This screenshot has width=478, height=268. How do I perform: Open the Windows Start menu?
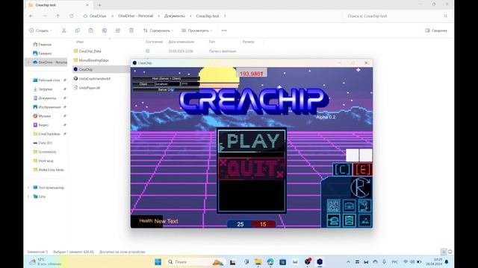[x=158, y=261]
